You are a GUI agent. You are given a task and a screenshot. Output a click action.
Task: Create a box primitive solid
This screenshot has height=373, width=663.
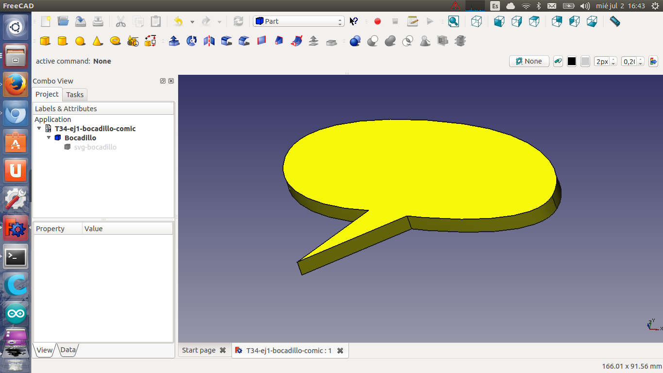[x=45, y=41]
